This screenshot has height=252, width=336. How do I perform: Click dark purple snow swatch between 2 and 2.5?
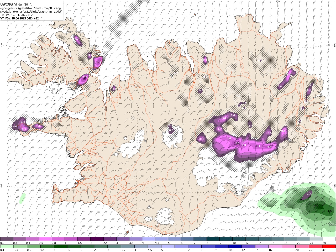point(97,239)
